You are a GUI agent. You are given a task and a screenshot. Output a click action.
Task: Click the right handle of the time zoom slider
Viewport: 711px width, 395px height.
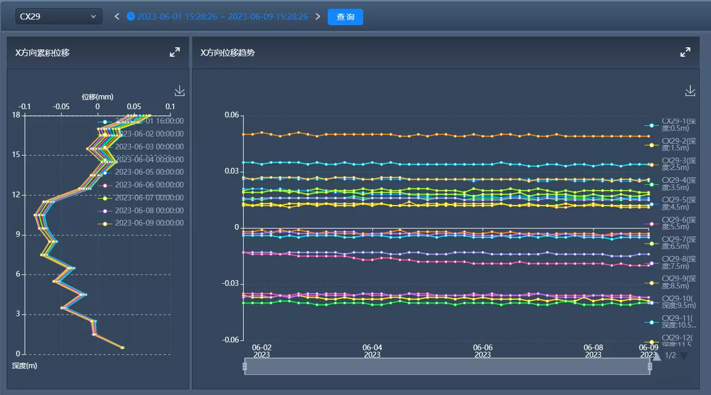650,366
